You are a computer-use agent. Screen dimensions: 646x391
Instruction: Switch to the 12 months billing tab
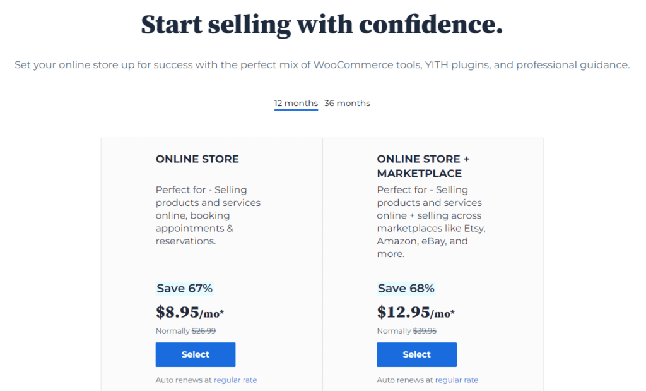pos(296,103)
